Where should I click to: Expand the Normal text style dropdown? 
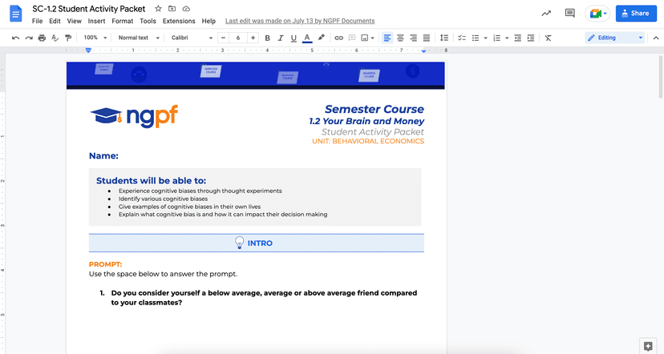136,38
